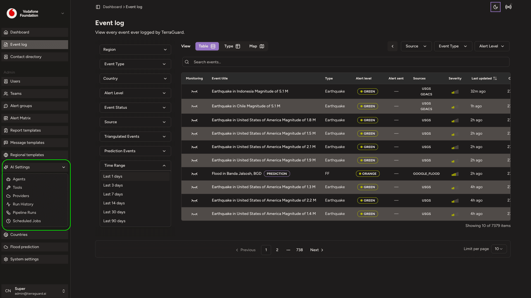Viewport: 531px width, 298px height.
Task: Select Last 1 days time range
Action: pyautogui.click(x=135, y=176)
